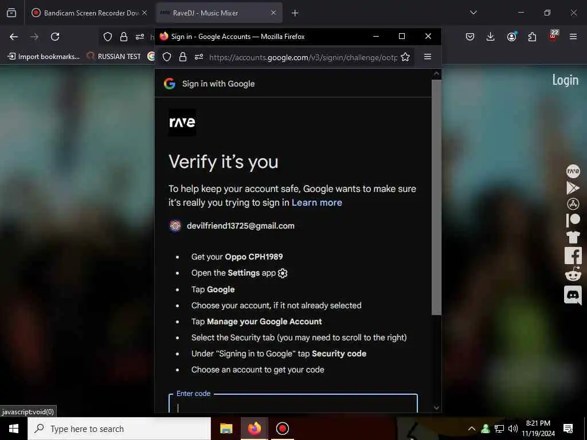This screenshot has width=587, height=440.
Task: Click the accounts.google.com URL field
Action: pos(303,57)
